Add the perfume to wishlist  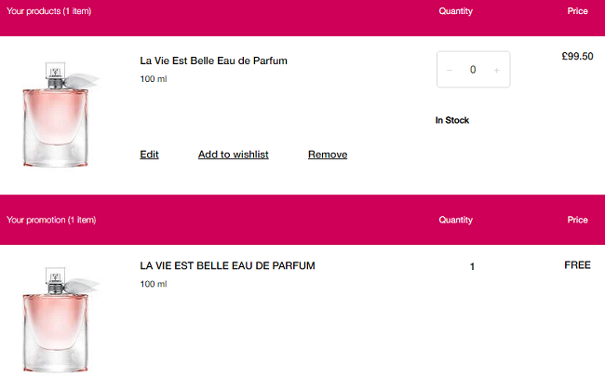click(233, 155)
